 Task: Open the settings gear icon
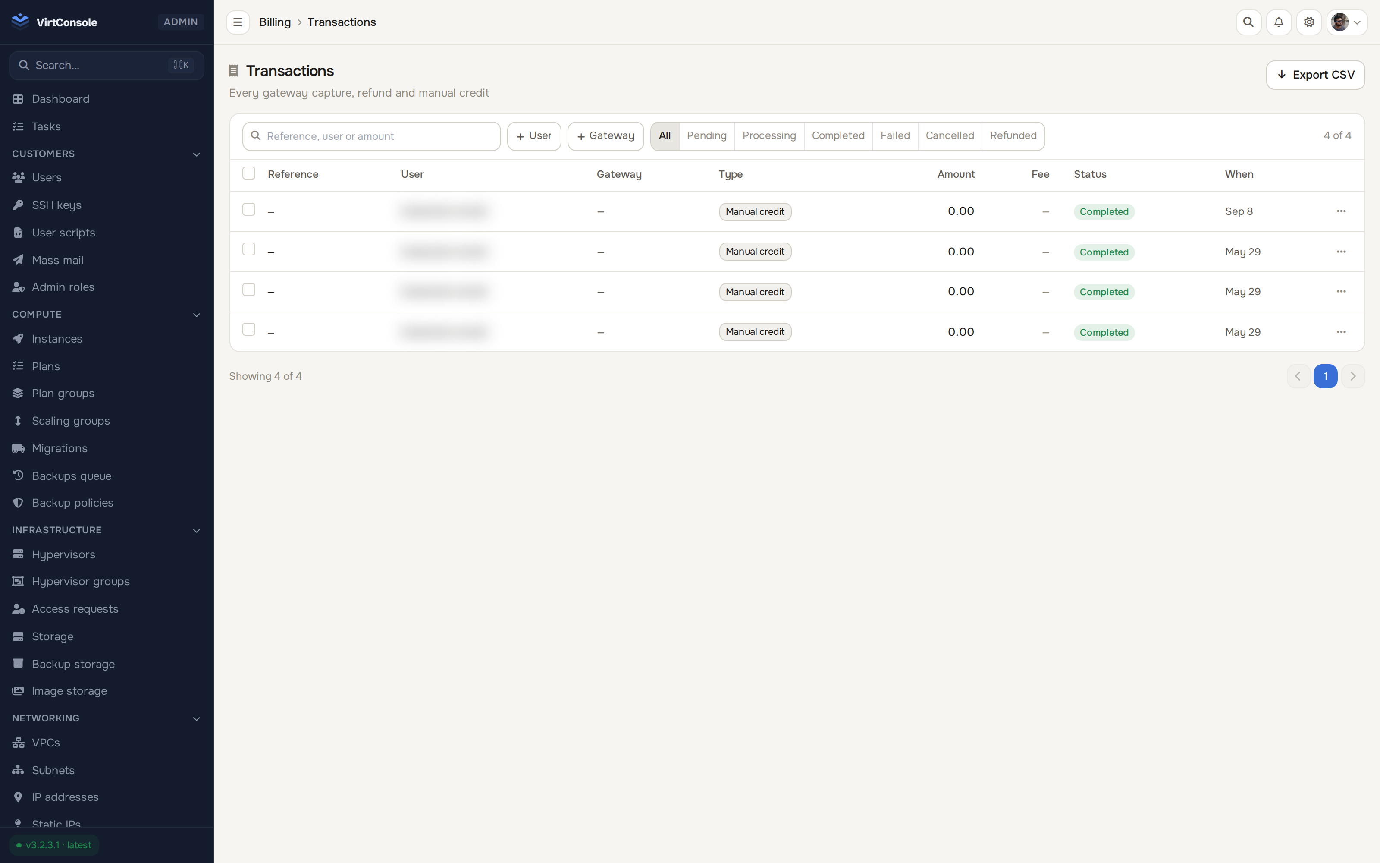click(1309, 22)
